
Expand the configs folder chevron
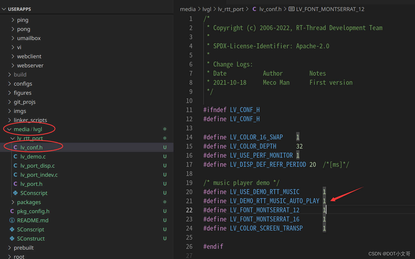(x=9, y=84)
